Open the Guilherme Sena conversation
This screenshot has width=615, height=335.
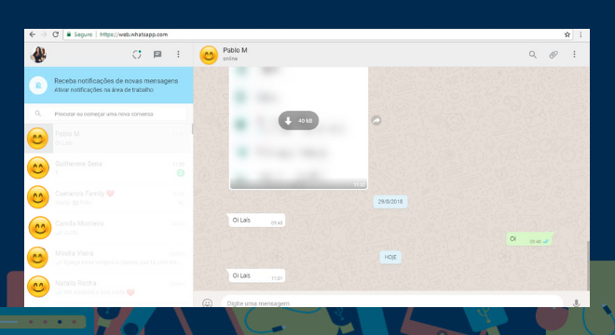(108, 168)
